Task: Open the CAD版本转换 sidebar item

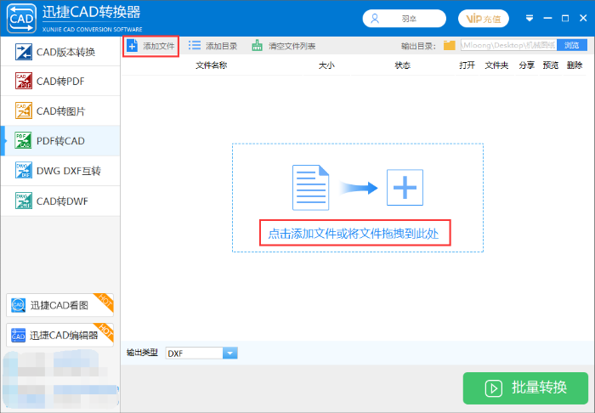Action: (60, 52)
